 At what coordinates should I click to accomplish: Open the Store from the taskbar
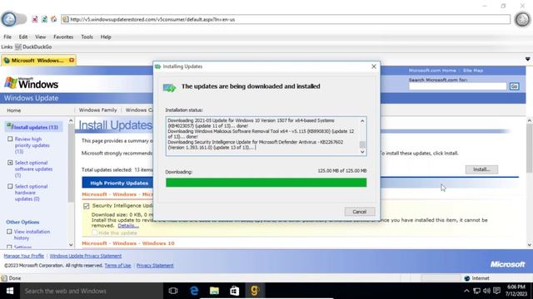(x=235, y=291)
